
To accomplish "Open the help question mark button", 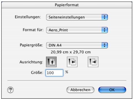I will [10, 90].
